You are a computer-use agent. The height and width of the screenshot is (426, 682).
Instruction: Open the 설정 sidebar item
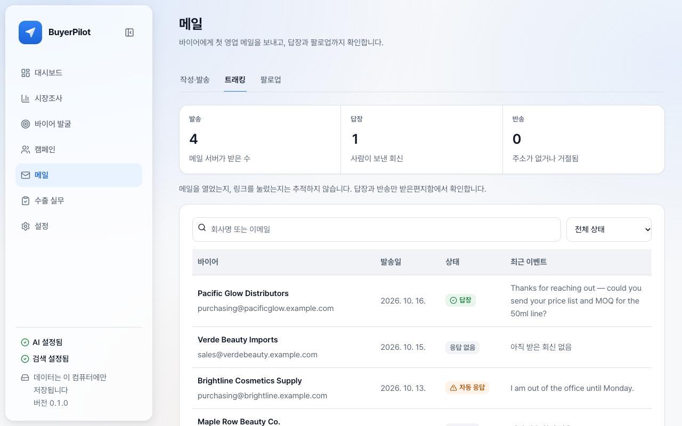[79, 226]
